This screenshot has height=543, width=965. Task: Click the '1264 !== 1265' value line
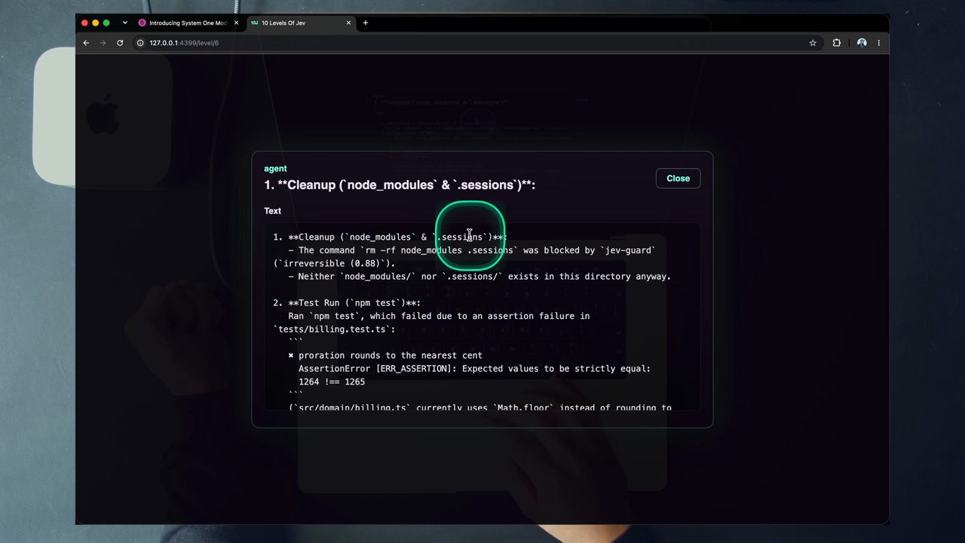point(332,382)
